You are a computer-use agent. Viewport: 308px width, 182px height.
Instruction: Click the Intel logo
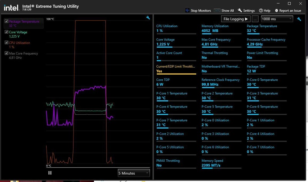point(11,8)
